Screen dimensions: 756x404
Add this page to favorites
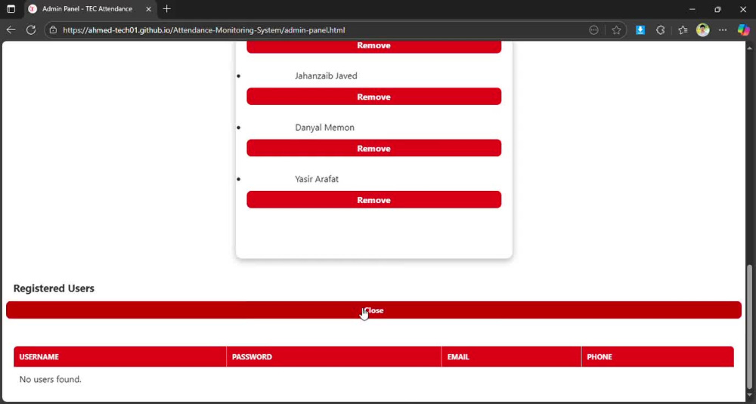click(x=616, y=30)
